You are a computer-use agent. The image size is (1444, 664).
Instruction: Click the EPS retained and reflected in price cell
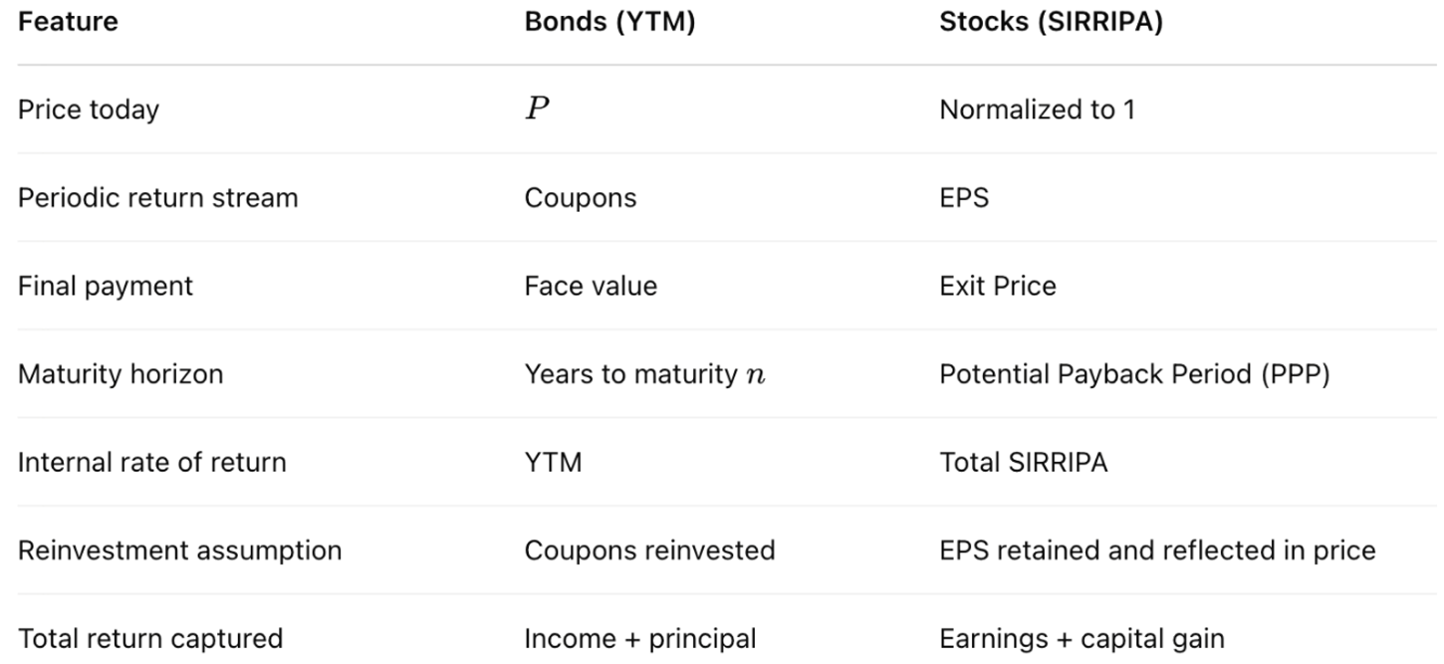point(1157,551)
